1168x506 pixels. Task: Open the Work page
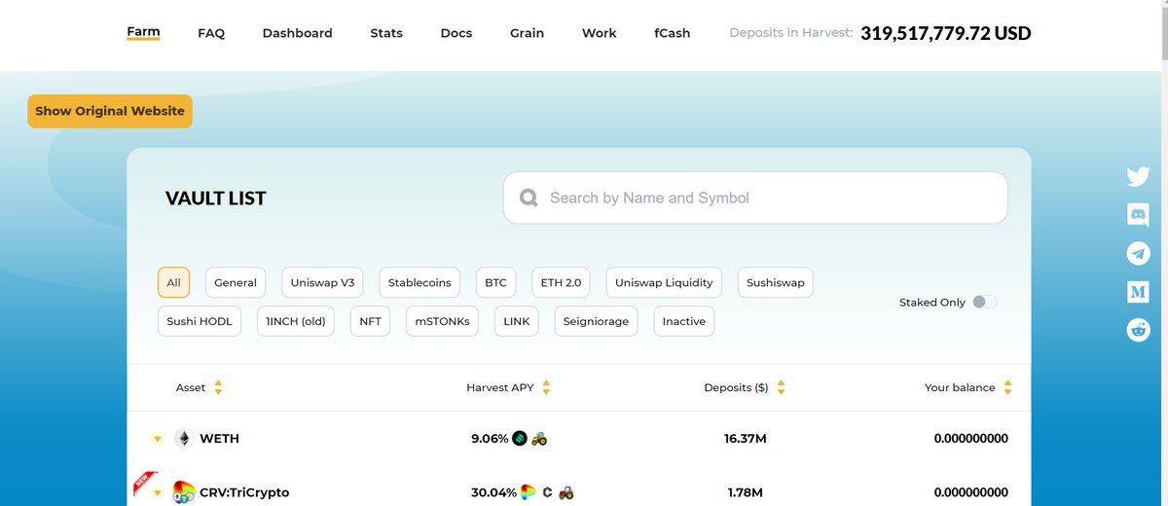pyautogui.click(x=600, y=33)
